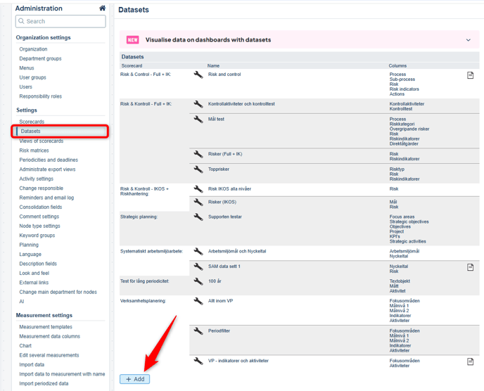Viewport: 484px width, 391px height.
Task: Open the Risk matrices page
Action: 34,150
